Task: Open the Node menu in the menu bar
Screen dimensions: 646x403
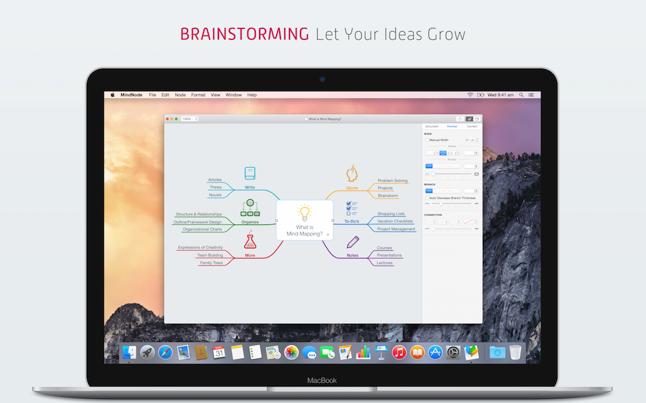Action: [180, 94]
